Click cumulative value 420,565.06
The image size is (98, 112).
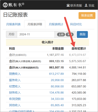coord(79,93)
